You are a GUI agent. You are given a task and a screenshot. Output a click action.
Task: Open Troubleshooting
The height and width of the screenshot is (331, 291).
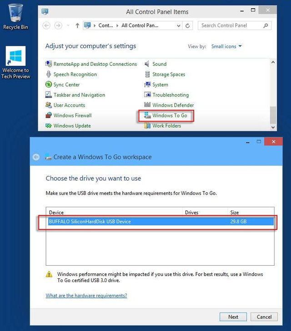click(x=171, y=95)
